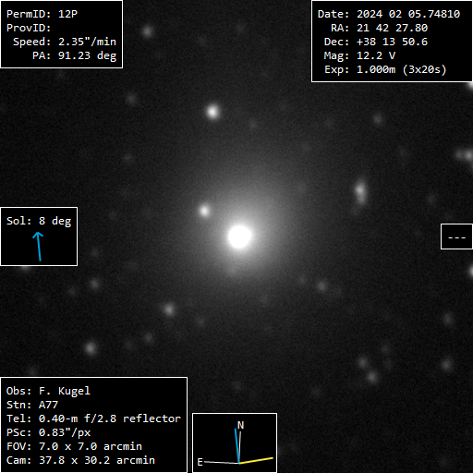The width and height of the screenshot is (473, 473).
Task: Click the dashed box at right edge
Action: pos(456,236)
